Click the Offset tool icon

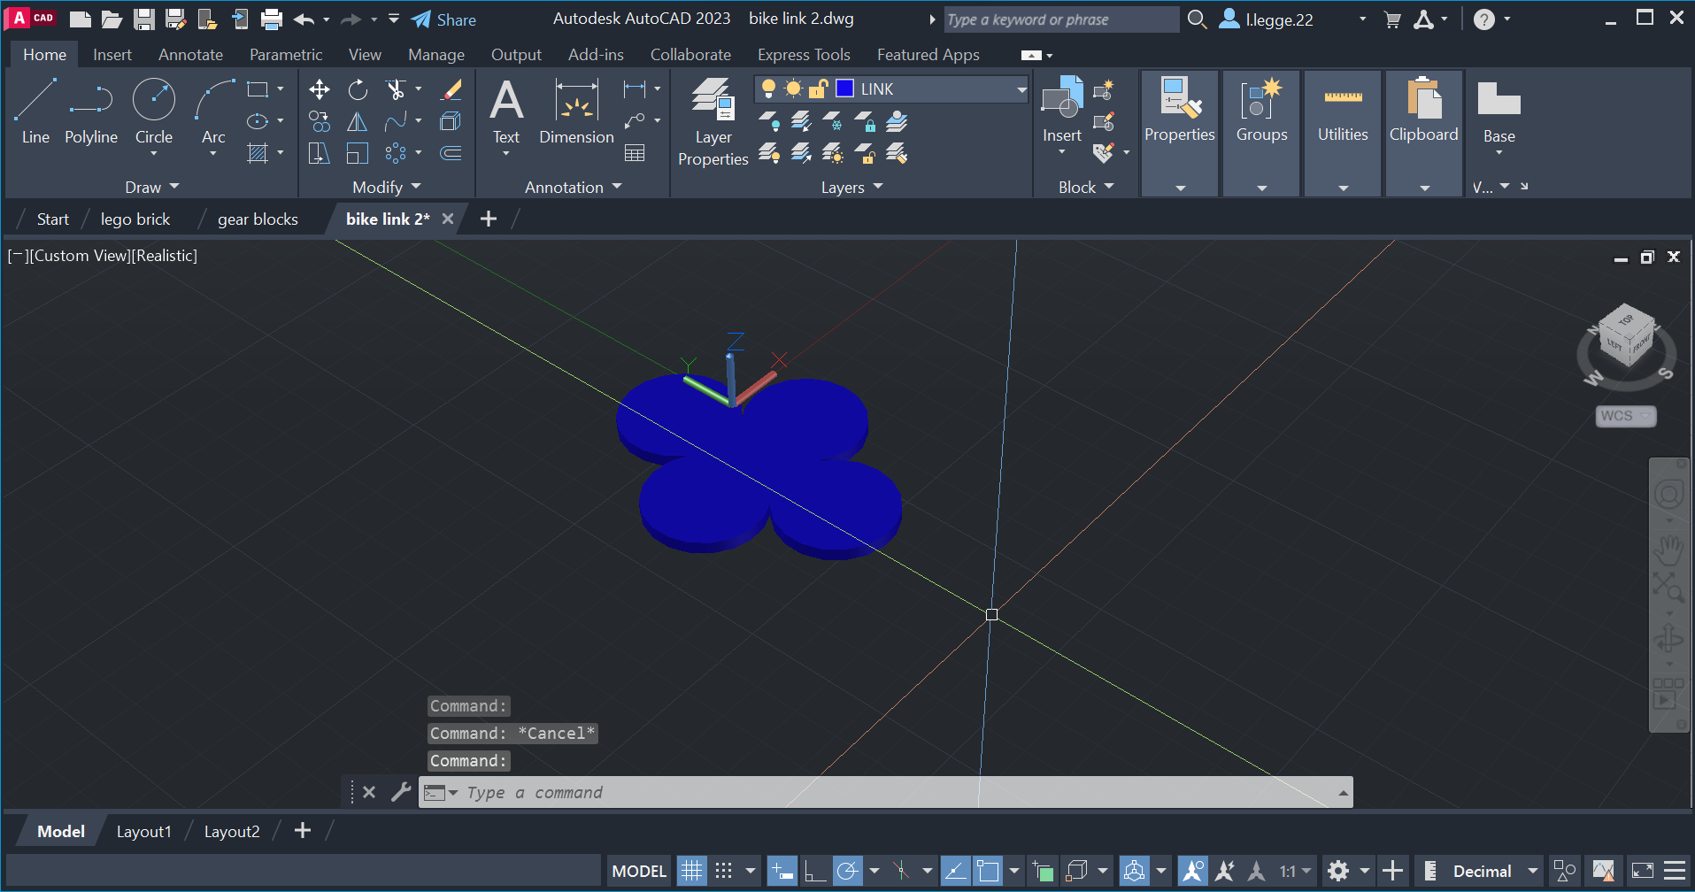click(451, 153)
